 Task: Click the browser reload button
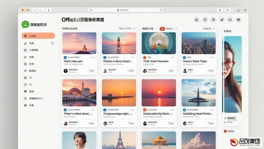pyautogui.click(x=228, y=10)
